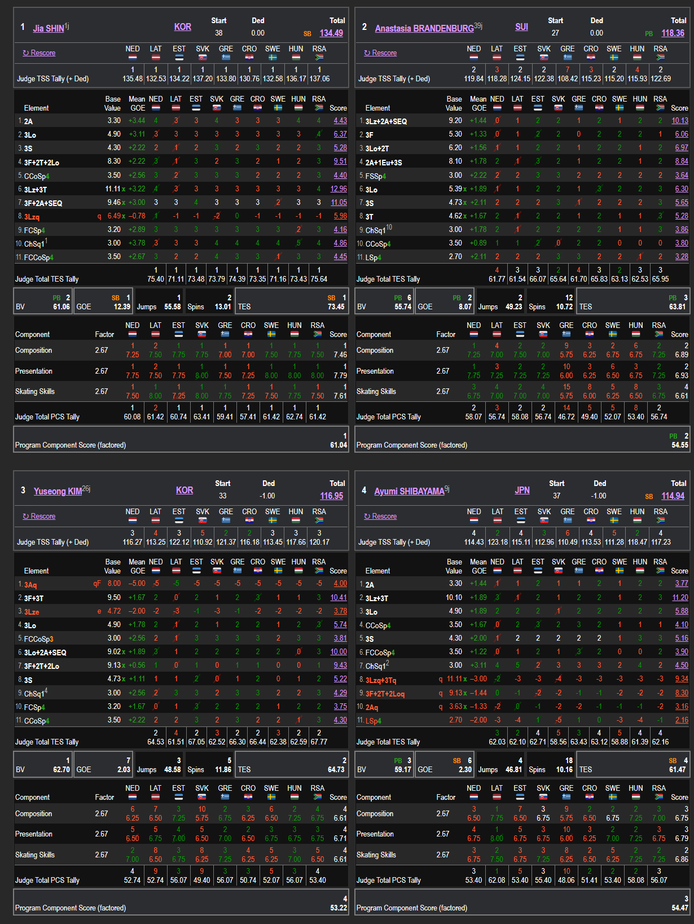This screenshot has height=924, width=694.
Task: Click the SVK flag in Shibayama's element table header
Action: click(x=558, y=570)
